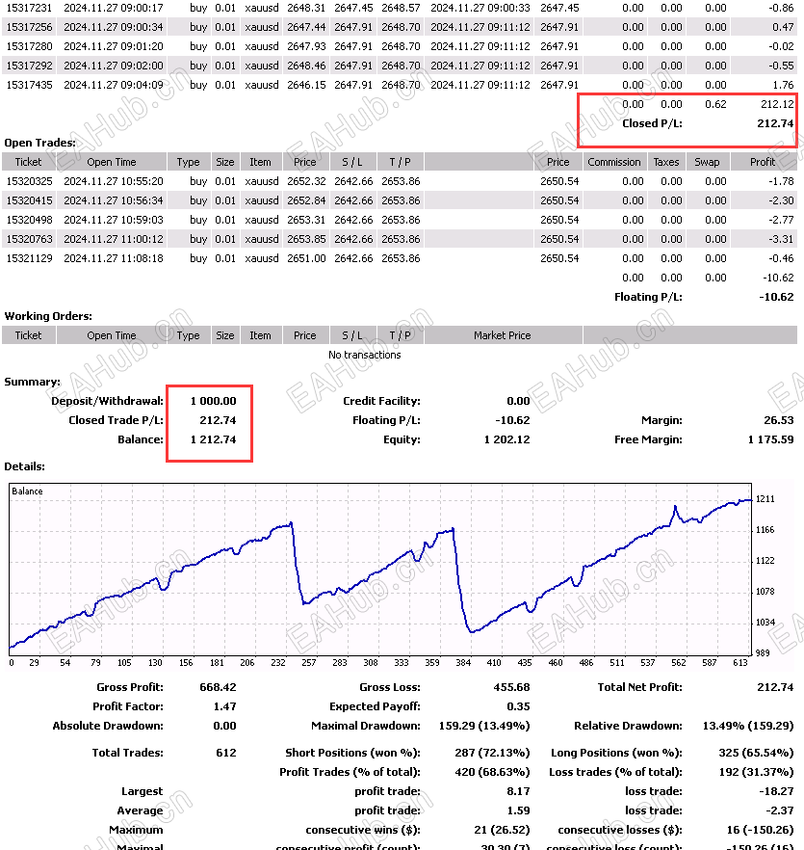This screenshot has height=850, width=804.
Task: Click the Details heading
Action: pos(24,466)
